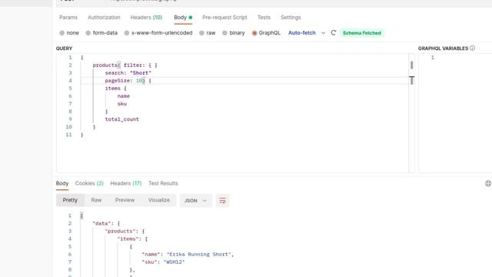
Task: Switch to the Params tab
Action: [68, 17]
